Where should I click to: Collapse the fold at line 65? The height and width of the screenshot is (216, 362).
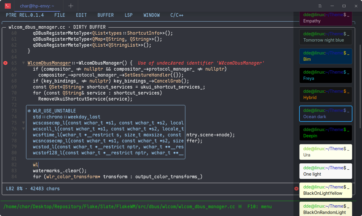pos(23,63)
